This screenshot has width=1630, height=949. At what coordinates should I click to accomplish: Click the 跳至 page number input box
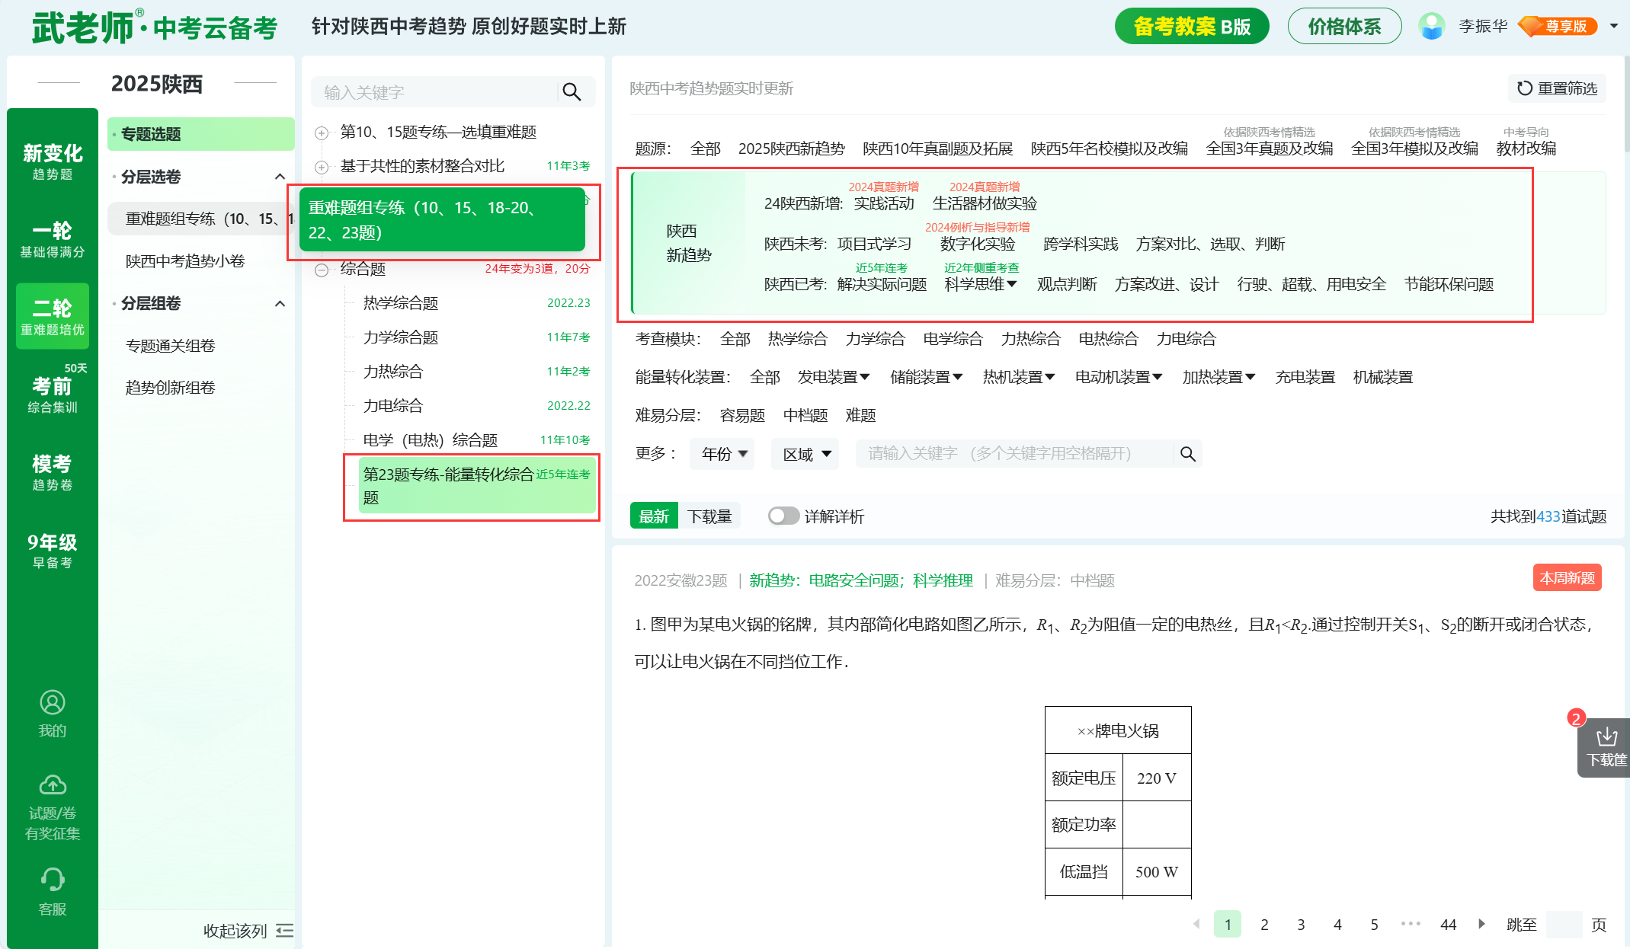click(x=1564, y=924)
